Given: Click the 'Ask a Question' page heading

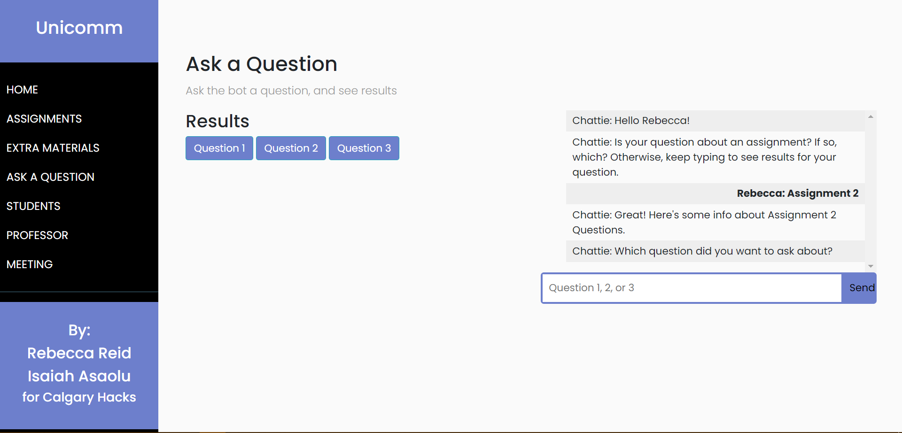Looking at the screenshot, I should click(261, 64).
